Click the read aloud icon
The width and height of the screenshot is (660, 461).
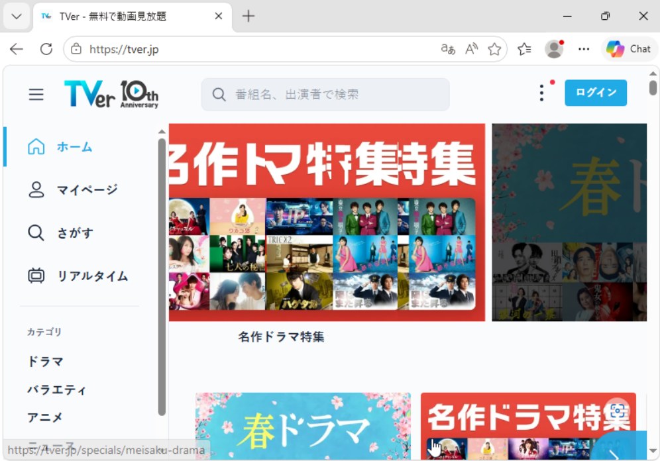click(x=471, y=49)
